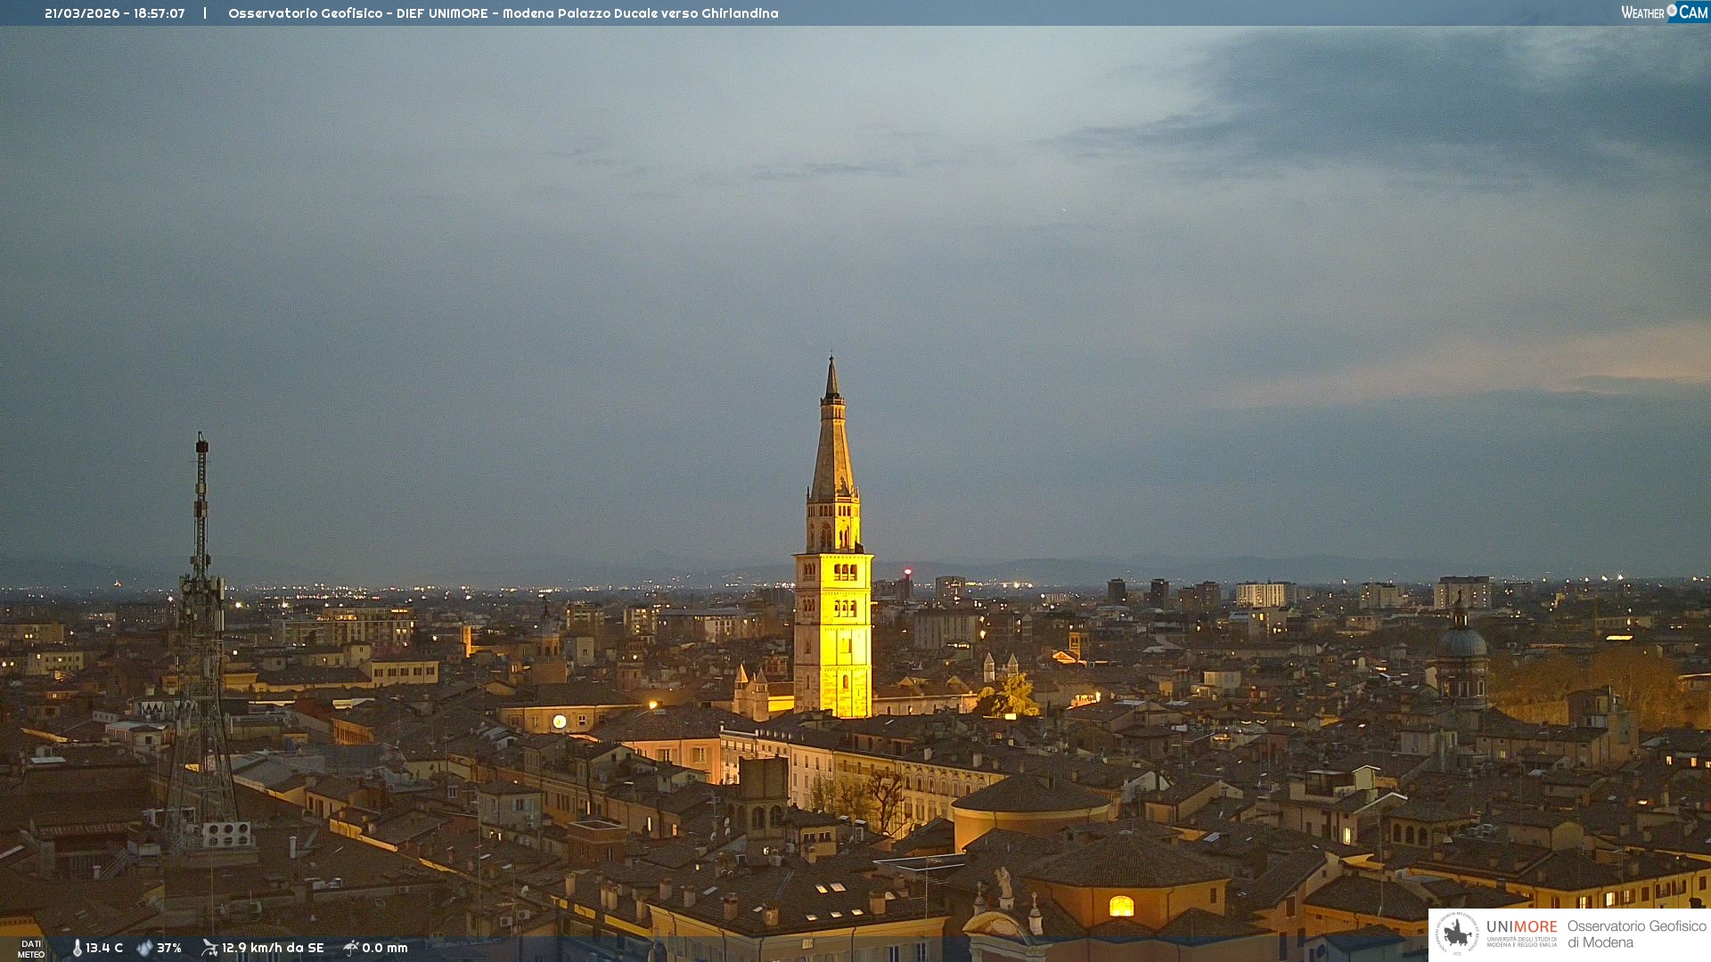Click the illuminated clock face on building
The height and width of the screenshot is (962, 1711).
click(560, 721)
